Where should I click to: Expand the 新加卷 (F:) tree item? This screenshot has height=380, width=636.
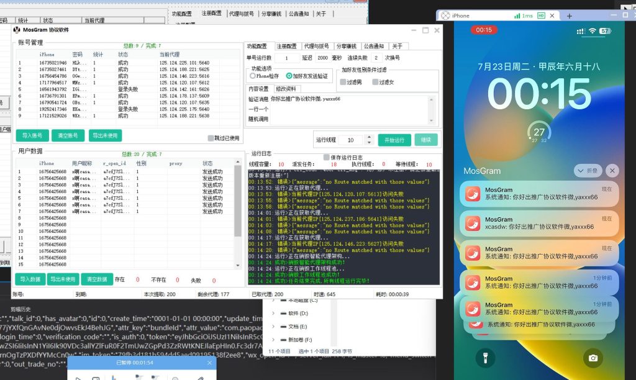(x=273, y=339)
